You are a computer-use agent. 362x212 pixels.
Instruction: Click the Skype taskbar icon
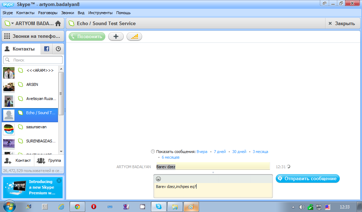tap(159, 207)
